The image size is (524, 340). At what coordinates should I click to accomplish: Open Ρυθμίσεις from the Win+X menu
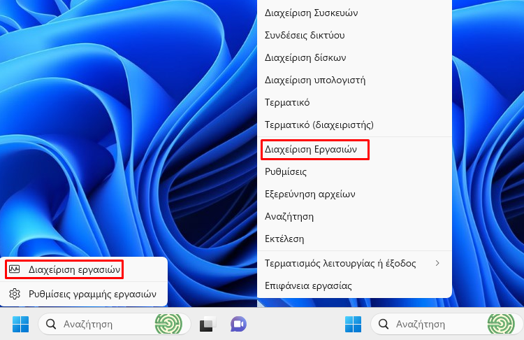(354, 171)
